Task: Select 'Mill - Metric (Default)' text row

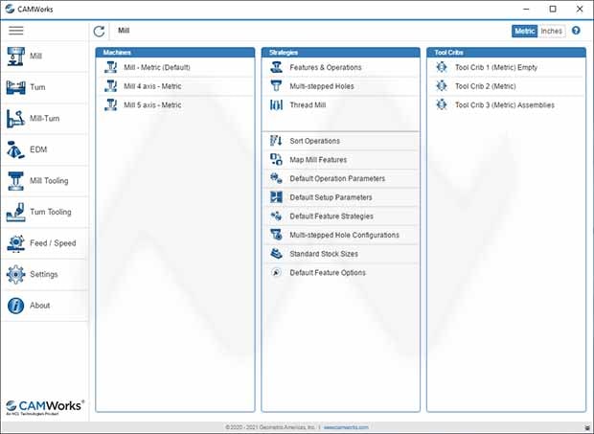Action: pos(157,67)
